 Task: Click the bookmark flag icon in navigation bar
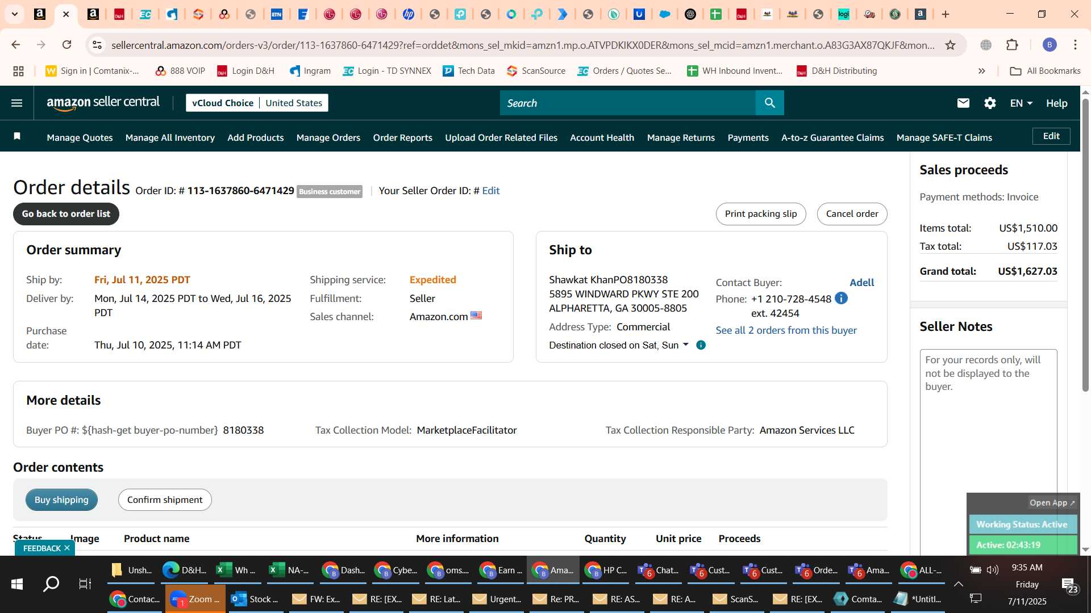17,136
